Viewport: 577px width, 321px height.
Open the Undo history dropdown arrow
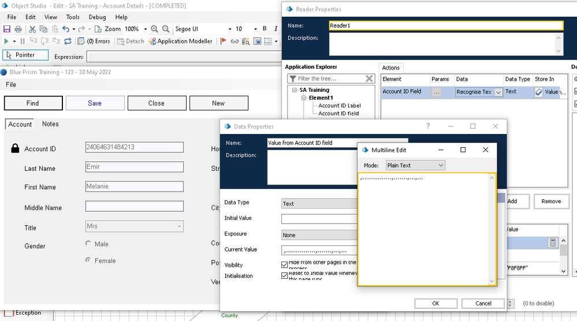point(73,29)
